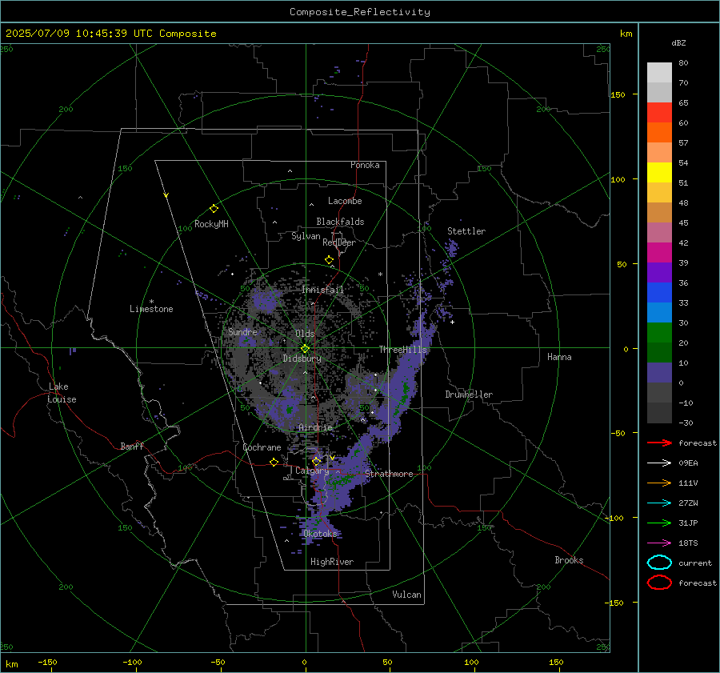The width and height of the screenshot is (720, 673).
Task: Click the yellow diamond marker below RedDeer
Action: 329,260
